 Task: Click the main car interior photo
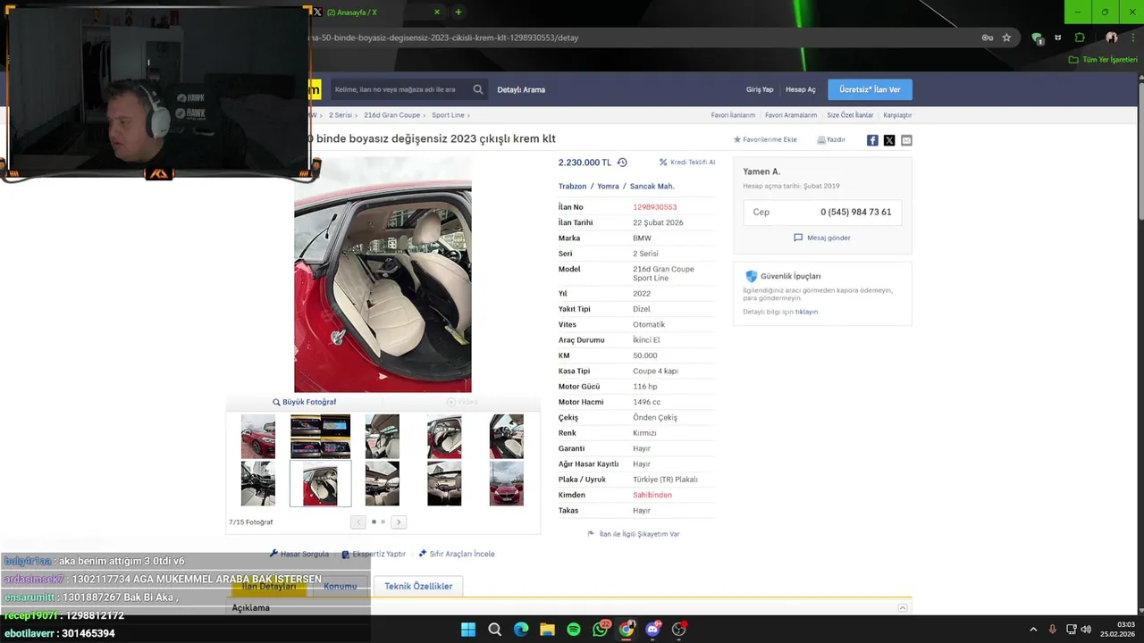[x=383, y=277]
